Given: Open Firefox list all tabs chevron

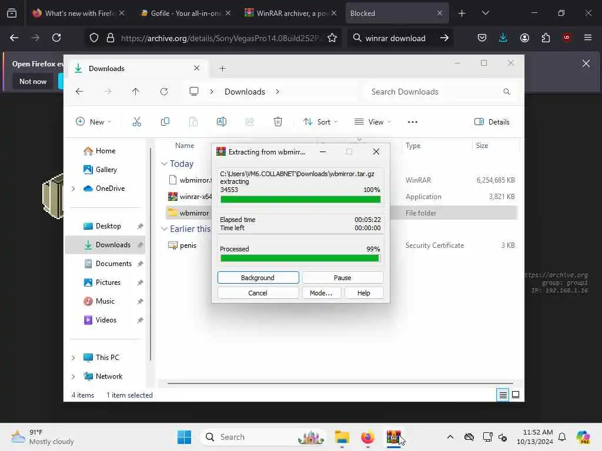Looking at the screenshot, I should (x=485, y=13).
